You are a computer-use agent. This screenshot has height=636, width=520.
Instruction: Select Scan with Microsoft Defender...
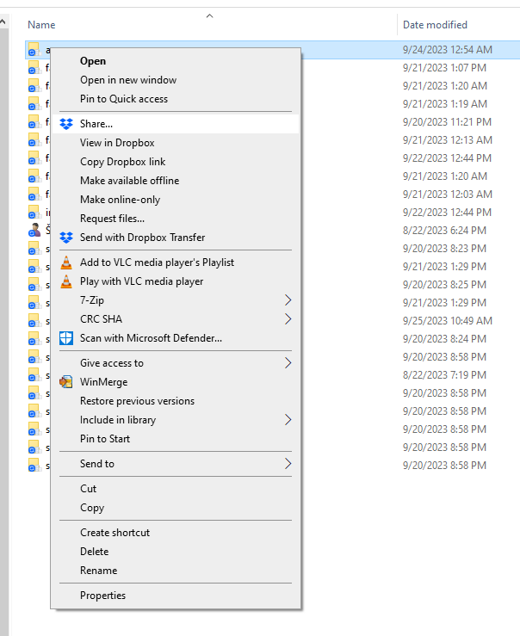176,338
